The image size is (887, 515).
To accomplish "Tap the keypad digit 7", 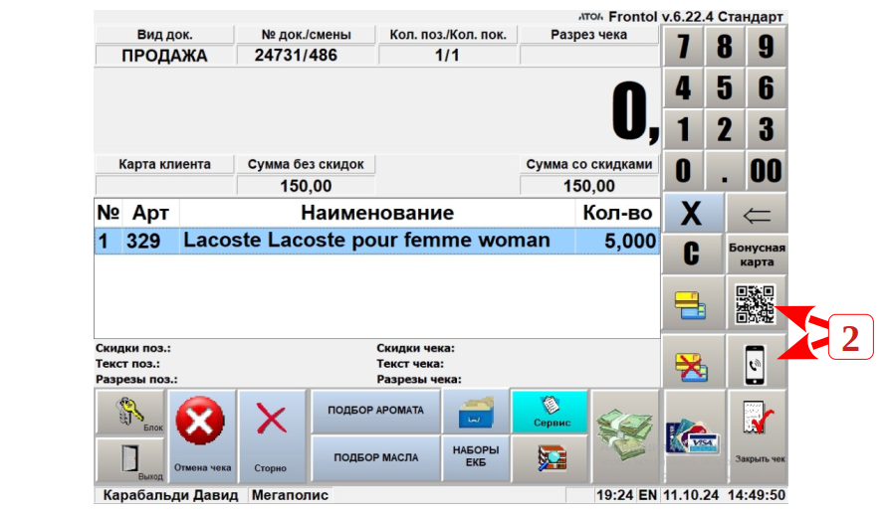I will pos(683,46).
